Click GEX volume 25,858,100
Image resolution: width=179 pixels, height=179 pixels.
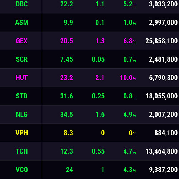(161, 41)
